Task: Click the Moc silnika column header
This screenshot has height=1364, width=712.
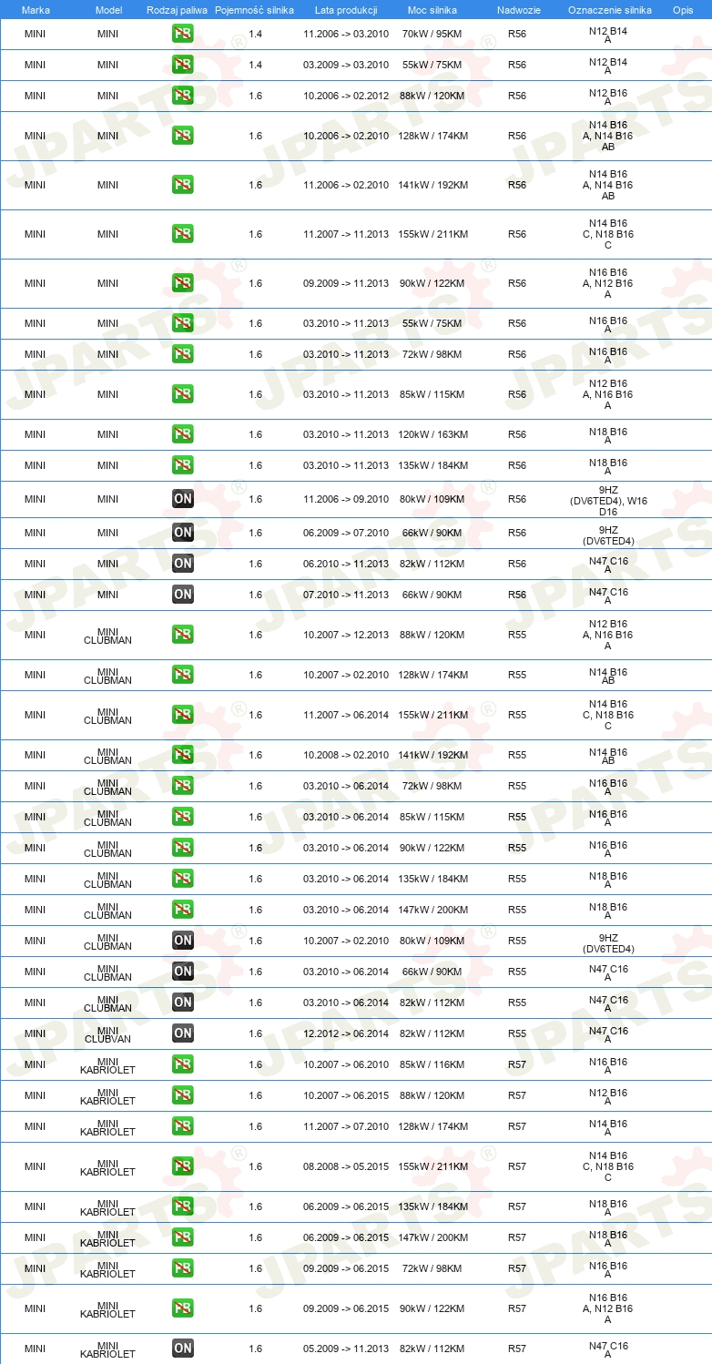Action: pyautogui.click(x=432, y=10)
